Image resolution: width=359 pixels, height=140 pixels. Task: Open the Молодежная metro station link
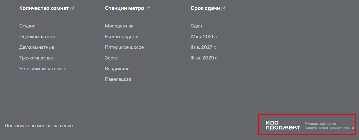pos(119,26)
